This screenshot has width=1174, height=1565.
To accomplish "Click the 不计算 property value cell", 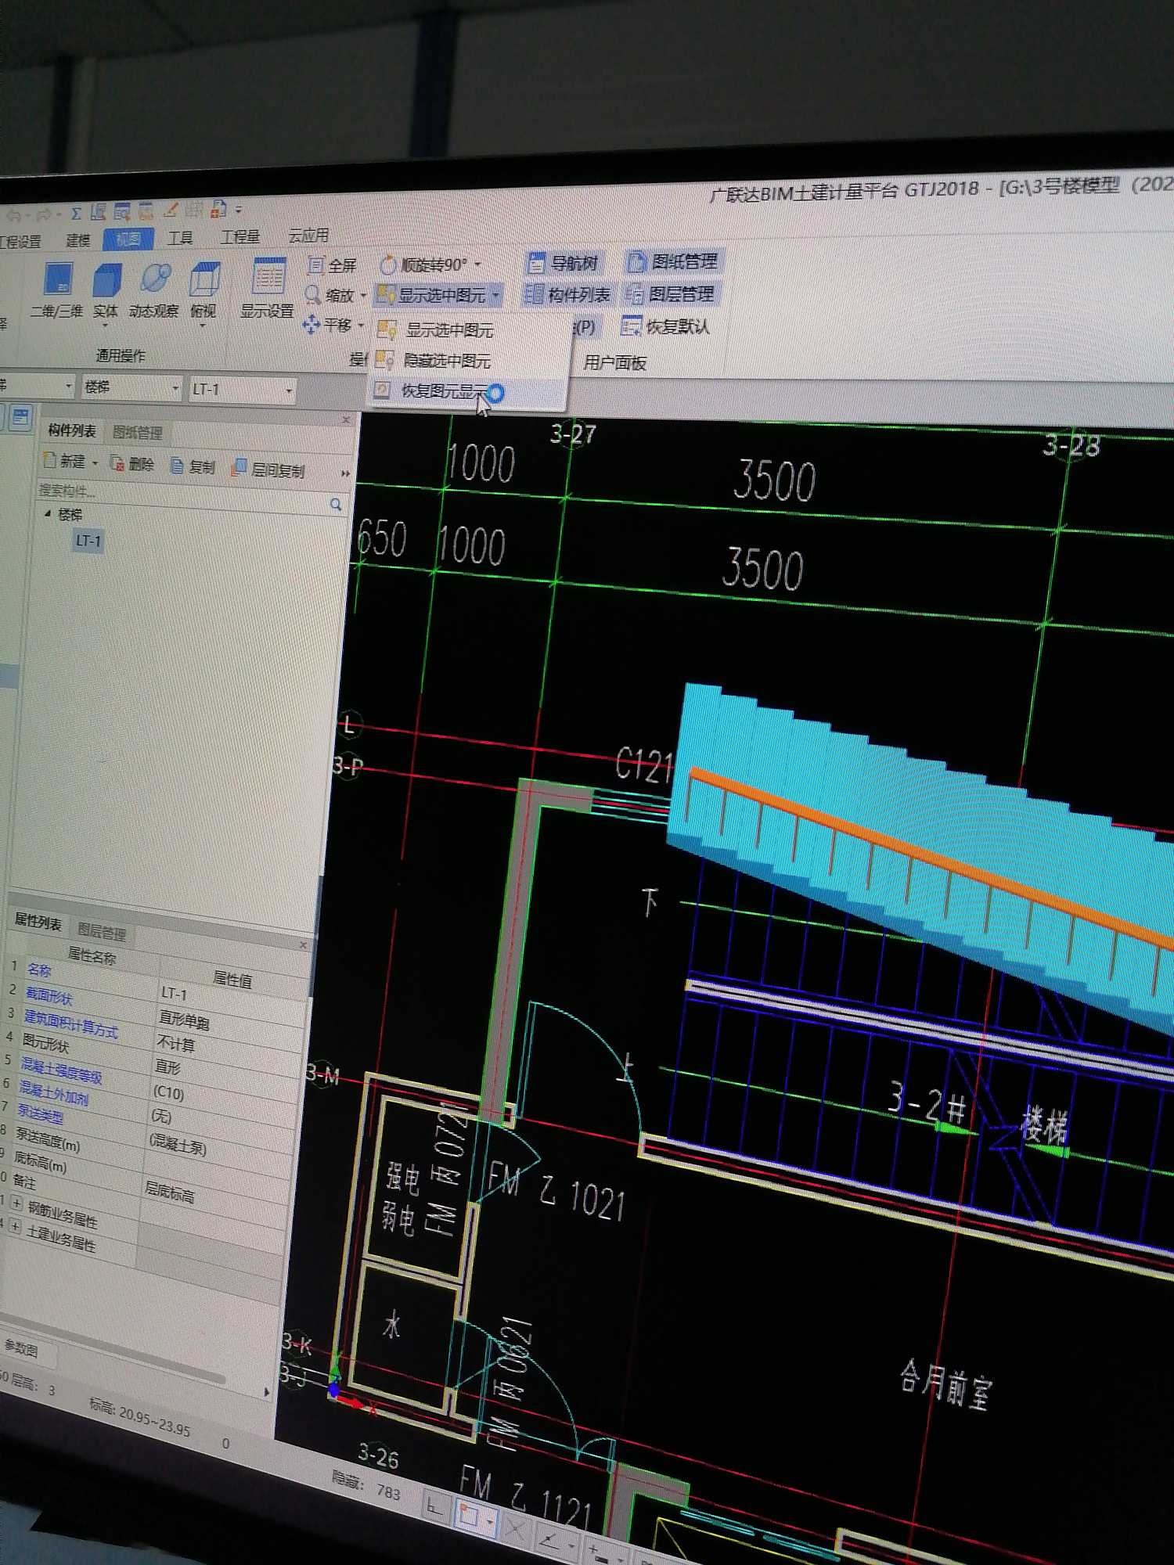I will click(x=175, y=1043).
